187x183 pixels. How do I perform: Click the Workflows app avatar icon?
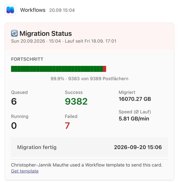[x=10, y=10]
